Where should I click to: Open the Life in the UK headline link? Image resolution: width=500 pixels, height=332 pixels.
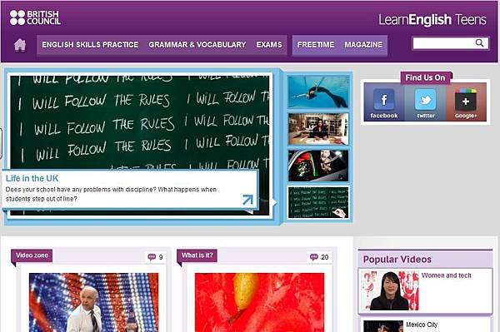click(x=32, y=178)
